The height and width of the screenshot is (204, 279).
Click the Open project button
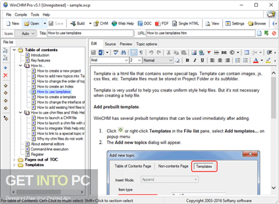pyautogui.click(x=32, y=23)
